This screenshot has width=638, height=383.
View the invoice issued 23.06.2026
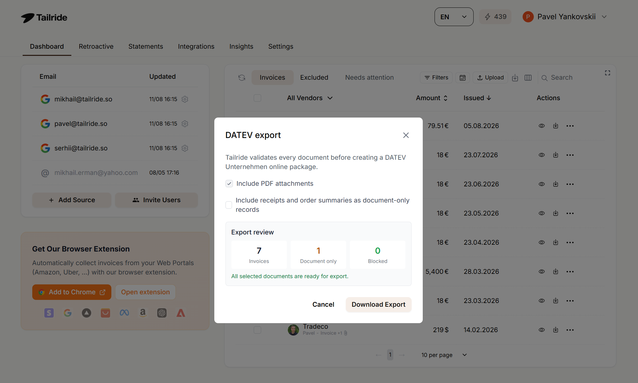(542, 184)
